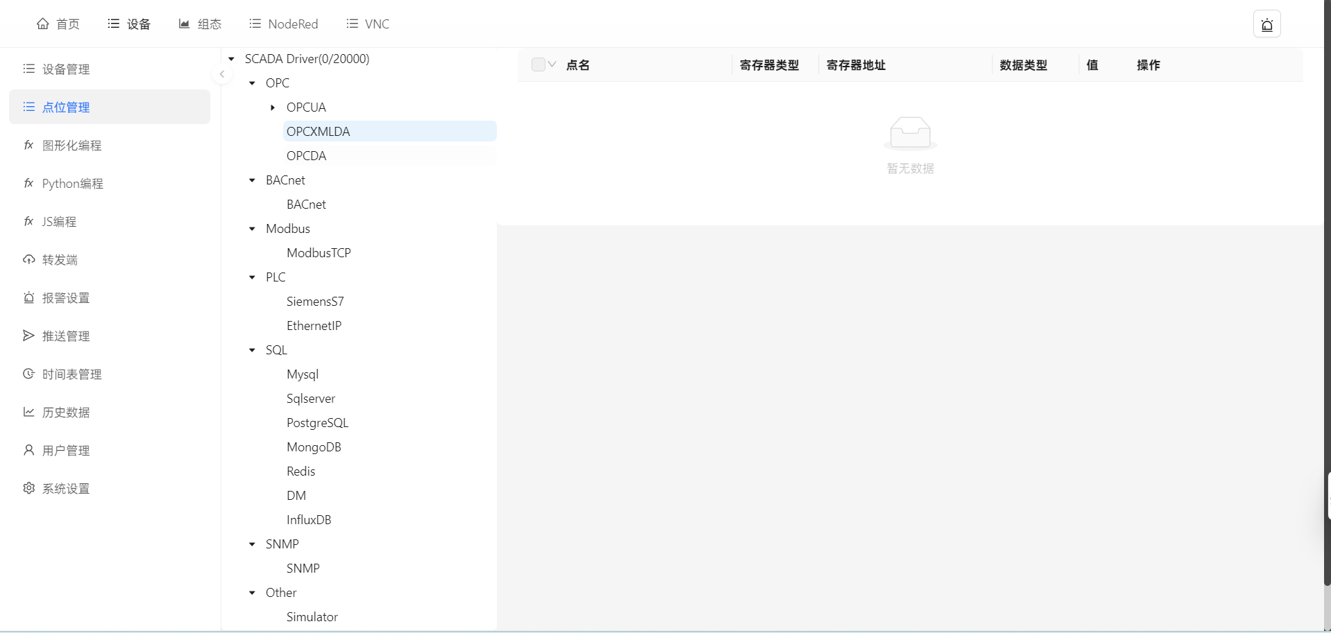Click the alarm bell icon in header

[x=1266, y=24]
